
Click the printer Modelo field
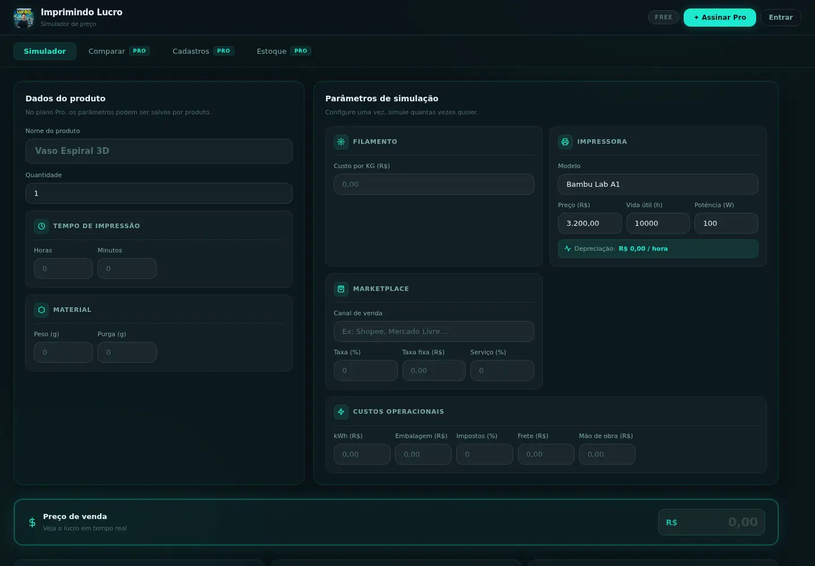point(658,185)
